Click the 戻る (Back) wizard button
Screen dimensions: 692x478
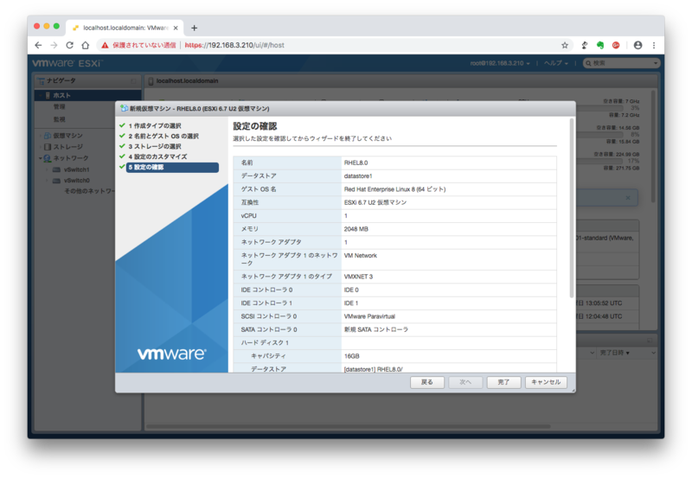pyautogui.click(x=426, y=382)
